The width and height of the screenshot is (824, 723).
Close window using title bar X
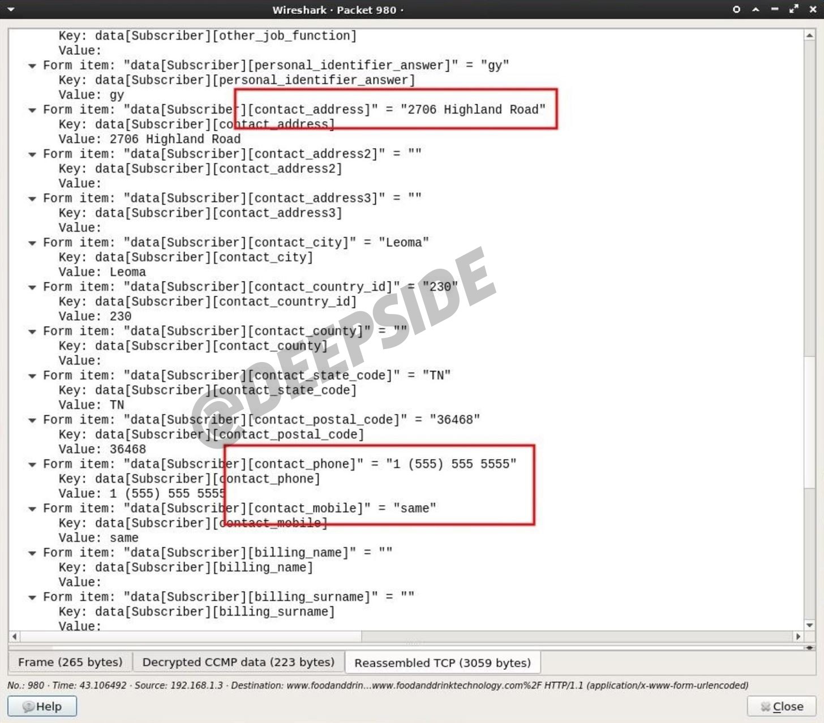tap(813, 10)
